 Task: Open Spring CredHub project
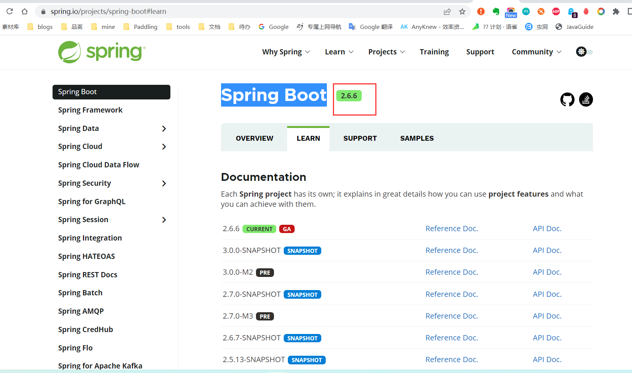coord(85,329)
